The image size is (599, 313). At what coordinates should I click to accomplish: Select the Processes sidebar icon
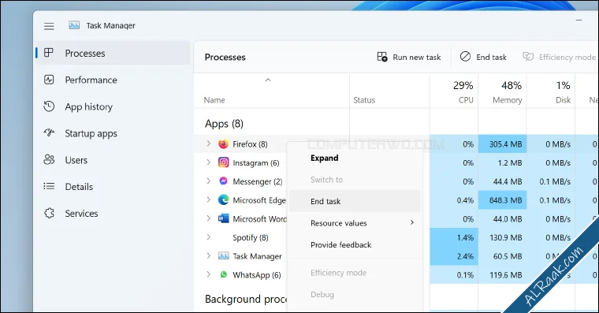point(49,53)
